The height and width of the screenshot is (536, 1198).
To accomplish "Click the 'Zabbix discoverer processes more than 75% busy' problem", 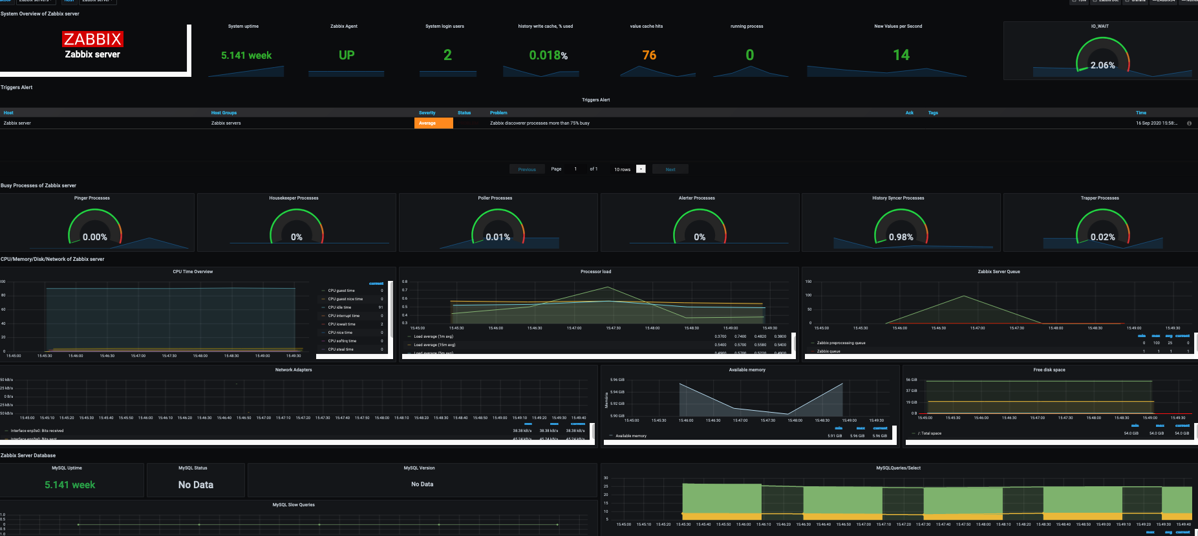I will (540, 123).
